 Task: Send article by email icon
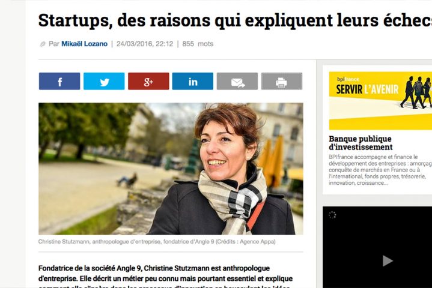click(237, 81)
